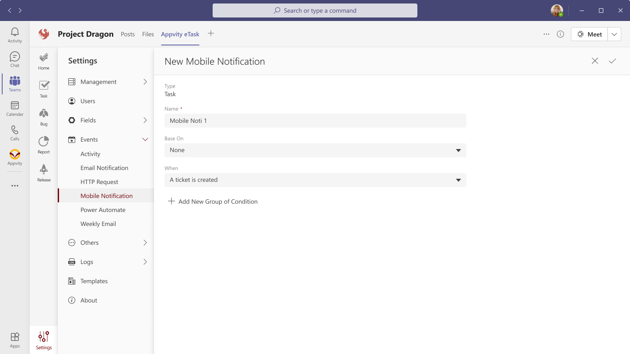Click Add New Group of Condition
The image size is (630, 354).
coord(213,201)
